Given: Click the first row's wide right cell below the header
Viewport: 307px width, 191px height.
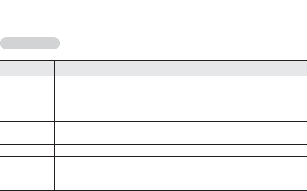Looking at the screenshot, I should click(180, 87).
